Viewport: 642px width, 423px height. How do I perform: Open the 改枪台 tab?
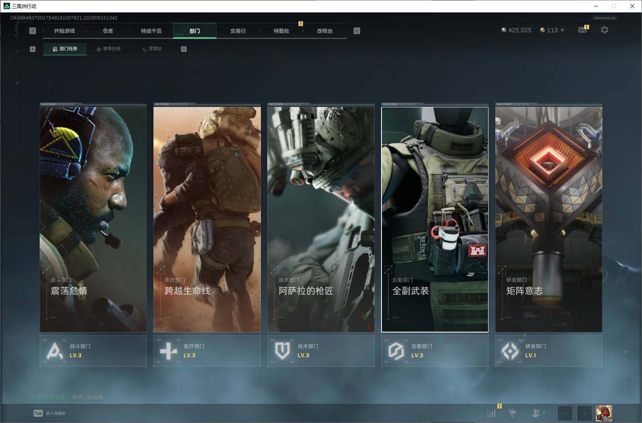325,31
